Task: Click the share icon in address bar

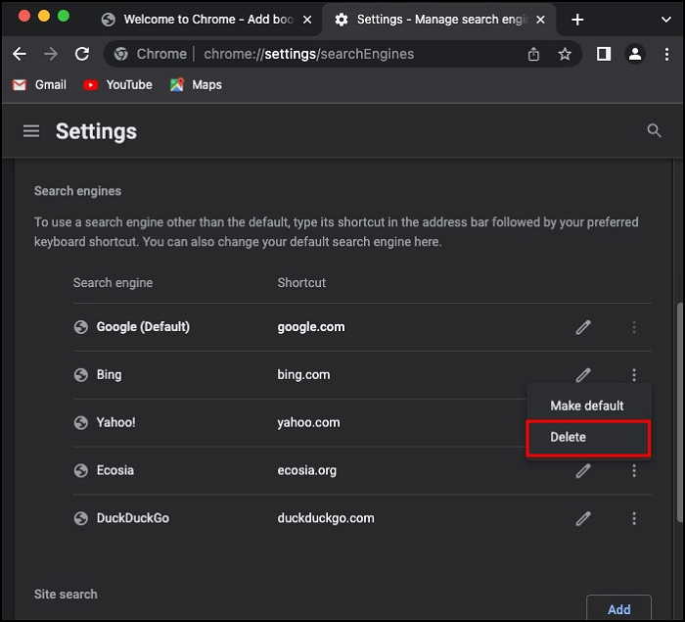Action: [533, 55]
